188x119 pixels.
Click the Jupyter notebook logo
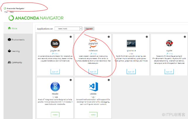coord(93,43)
